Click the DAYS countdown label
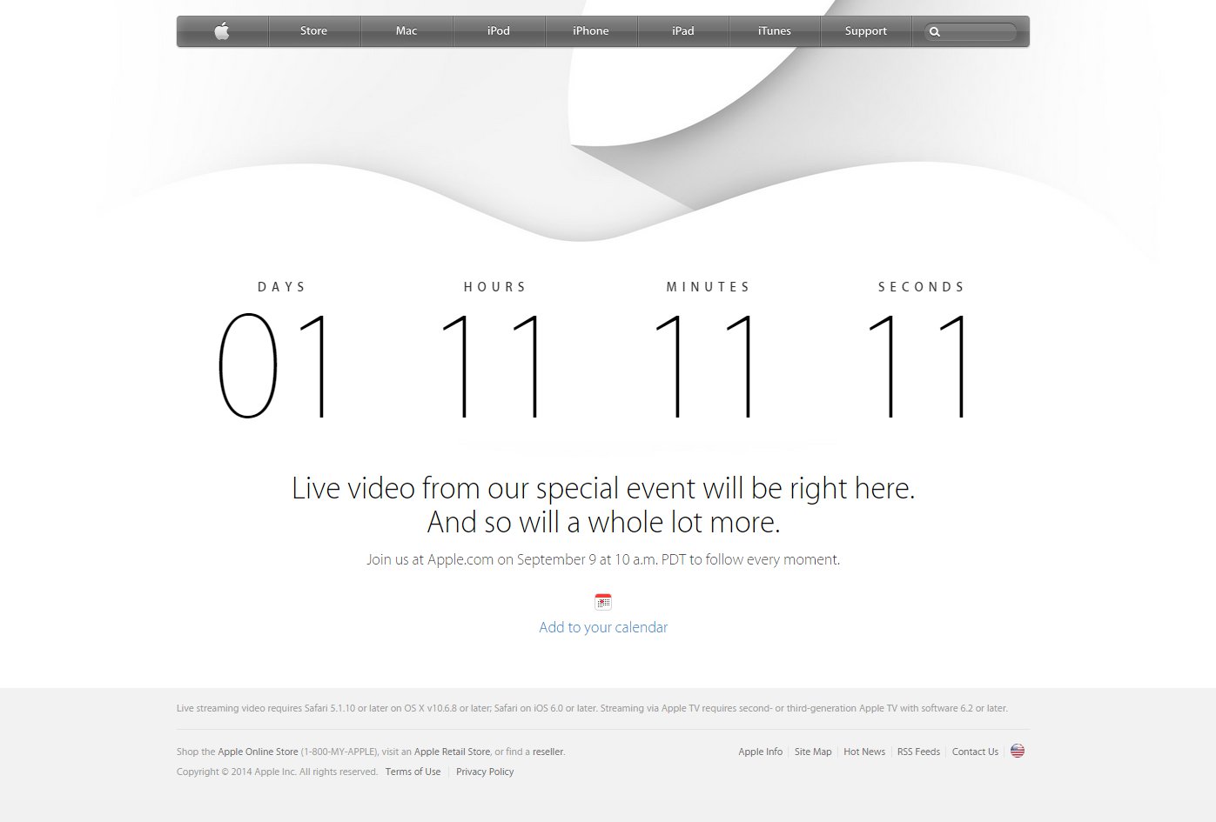1216x822 pixels. pyautogui.click(x=282, y=287)
